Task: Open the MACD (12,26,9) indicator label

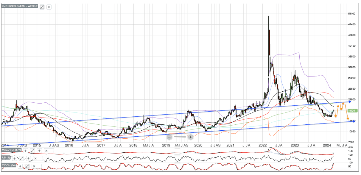Action: pos(11,149)
